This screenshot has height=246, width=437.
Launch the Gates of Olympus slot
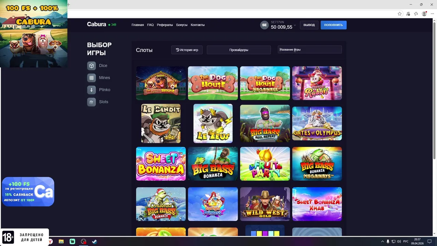coord(317,123)
